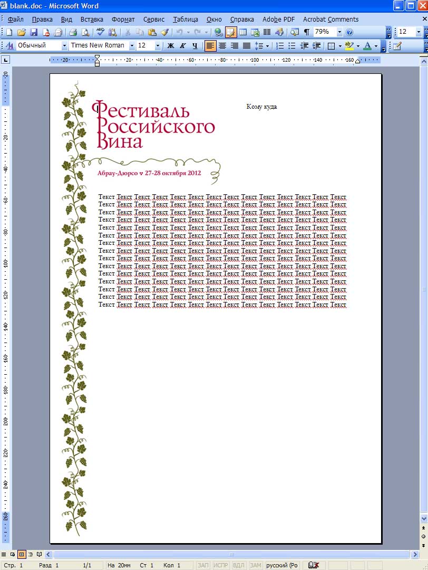
Task: Run the ABC spelling check
Action: coord(100,32)
